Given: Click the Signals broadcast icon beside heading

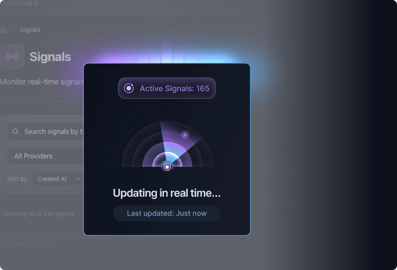Looking at the screenshot, I should click(12, 56).
